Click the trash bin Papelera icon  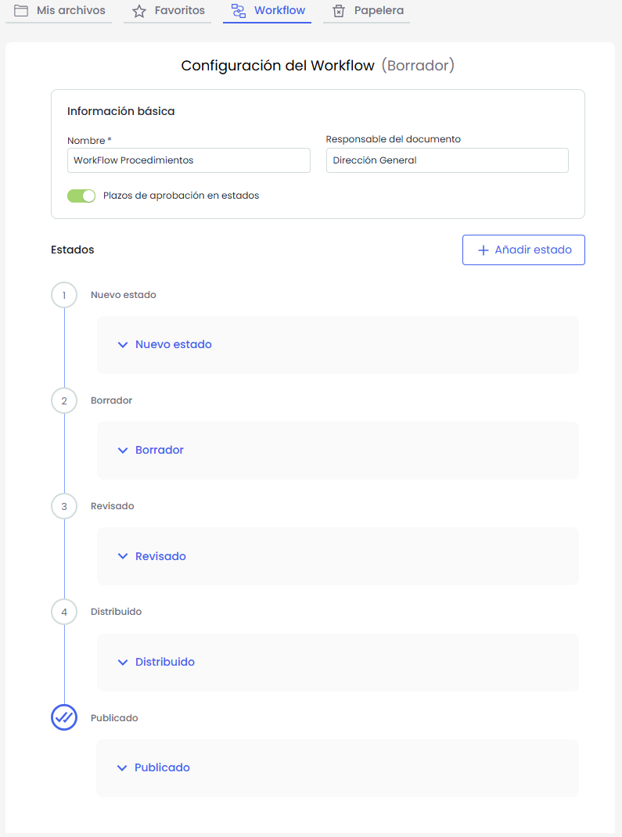pyautogui.click(x=339, y=11)
